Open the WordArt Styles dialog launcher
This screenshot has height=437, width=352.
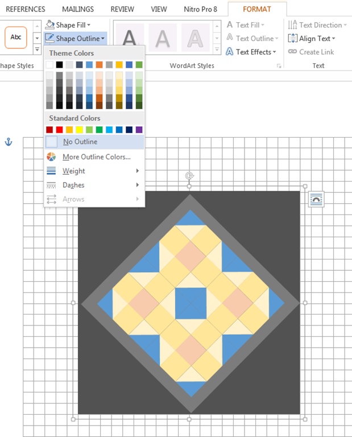click(x=279, y=66)
